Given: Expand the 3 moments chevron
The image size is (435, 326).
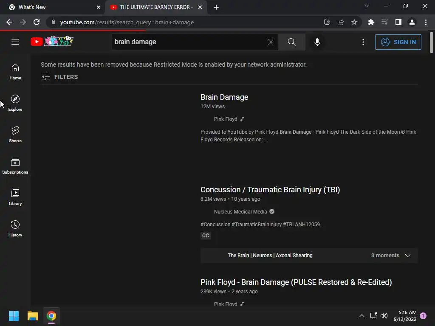Looking at the screenshot, I should (x=407, y=255).
